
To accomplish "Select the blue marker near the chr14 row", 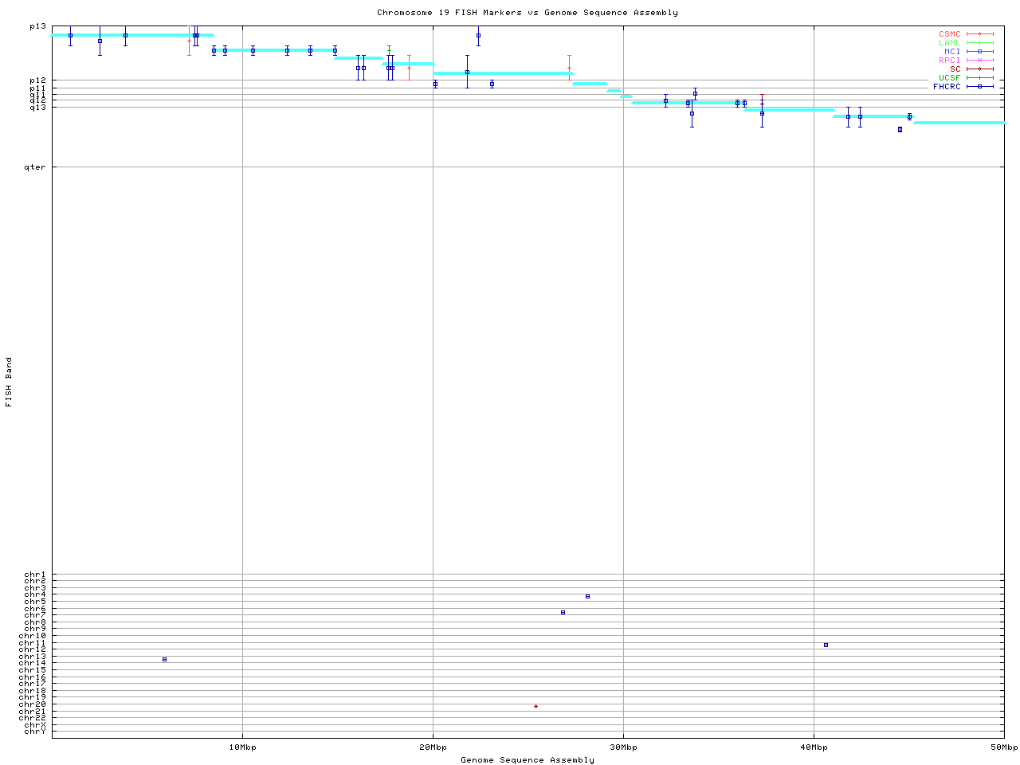I will pos(164,659).
